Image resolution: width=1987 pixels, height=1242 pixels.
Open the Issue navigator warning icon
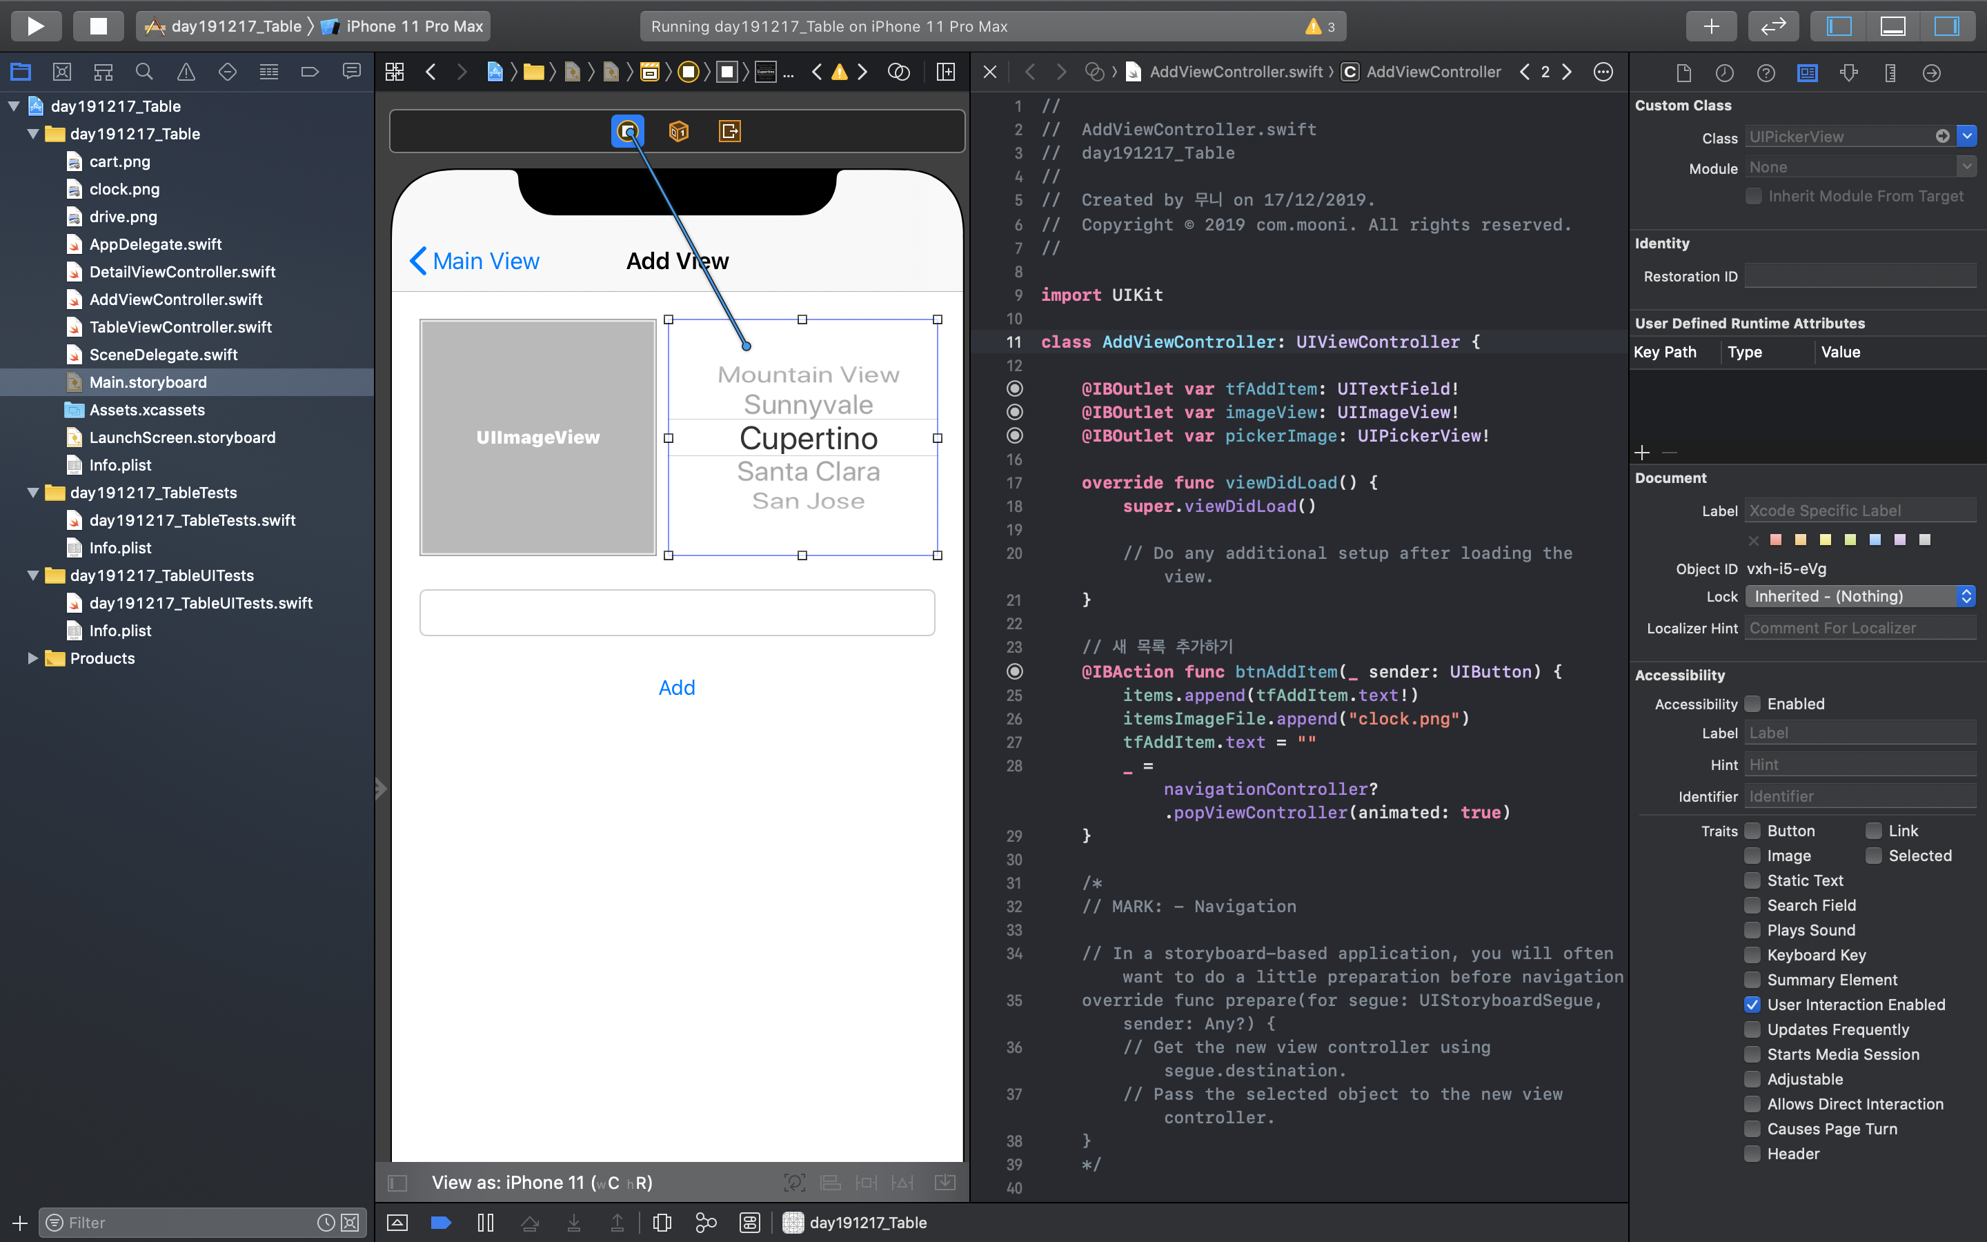pos(186,72)
